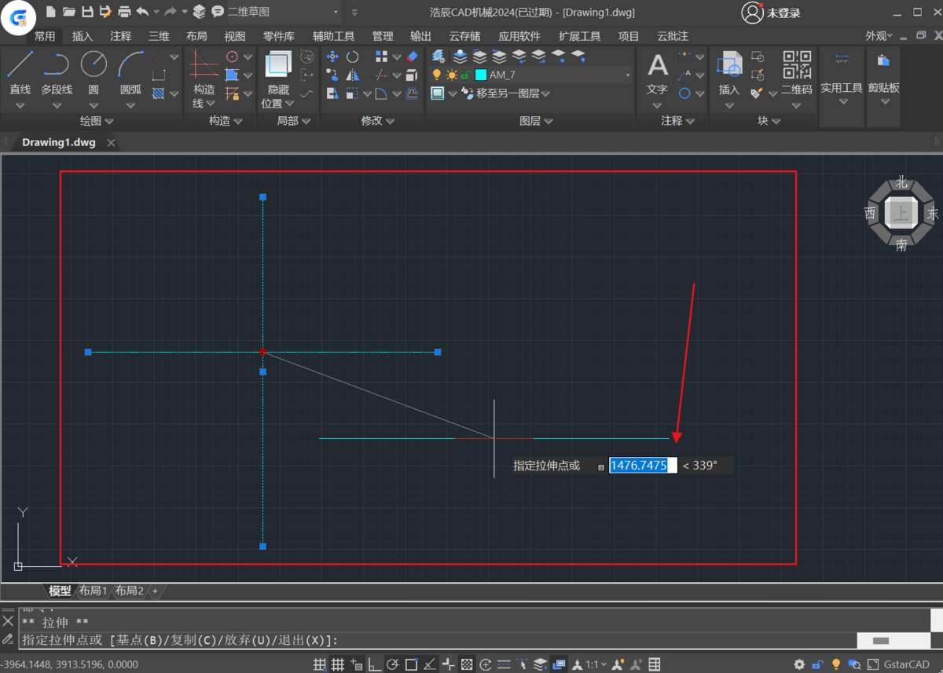
Task: Click the stretch distance input field
Action: pos(642,466)
